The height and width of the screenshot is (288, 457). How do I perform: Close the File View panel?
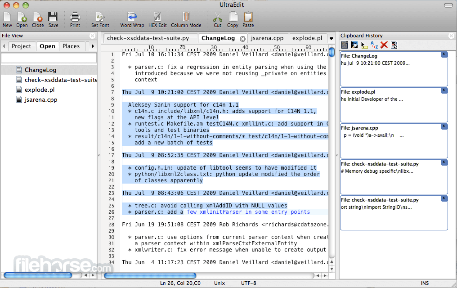(92, 36)
